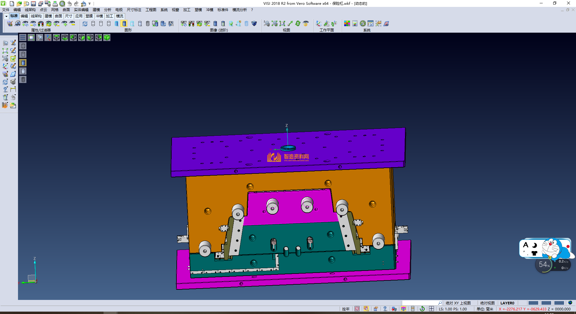Image resolution: width=576 pixels, height=314 pixels.
Task: Open the toolbar tab dropdown beside 标准
Action: tap(6, 16)
